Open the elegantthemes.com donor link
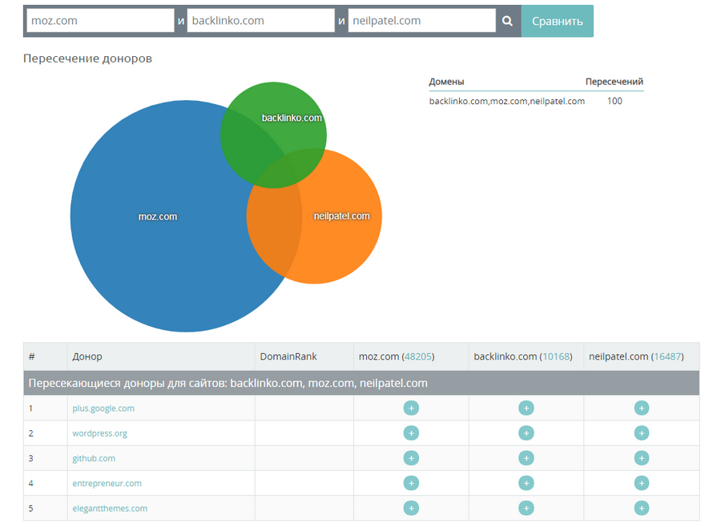This screenshot has height=527, width=721. 110,508
